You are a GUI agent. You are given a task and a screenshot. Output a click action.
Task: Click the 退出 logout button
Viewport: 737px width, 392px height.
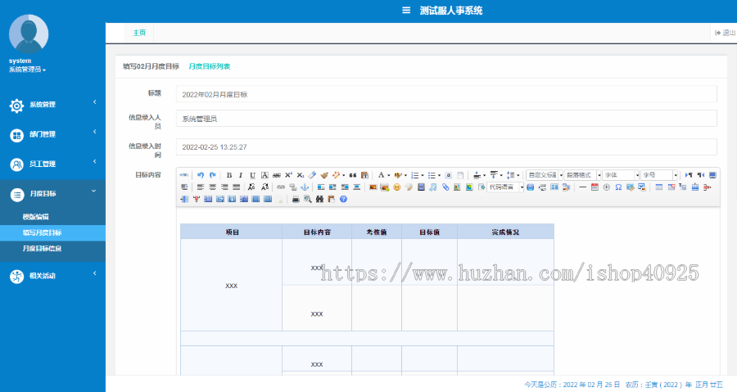click(x=725, y=33)
